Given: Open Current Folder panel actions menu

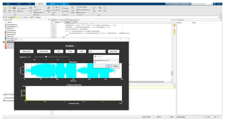Looking at the screenshot, I should [x=49, y=20].
